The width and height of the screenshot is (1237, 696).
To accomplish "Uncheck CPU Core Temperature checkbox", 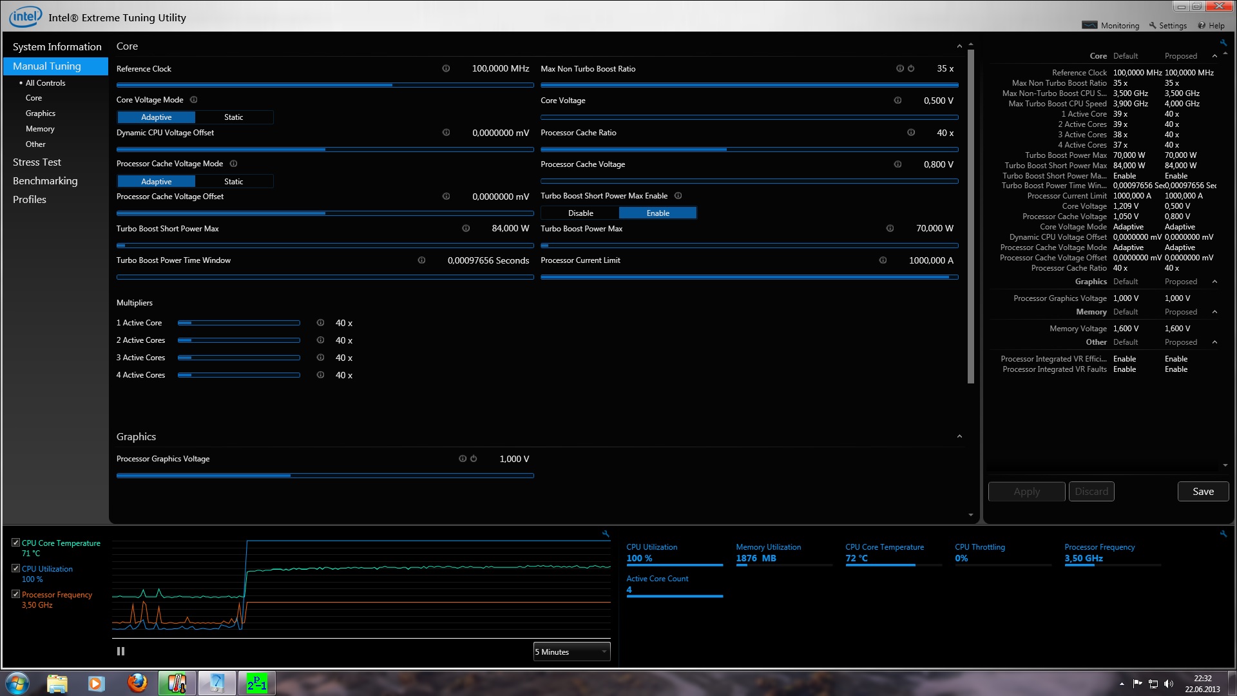I will [15, 543].
